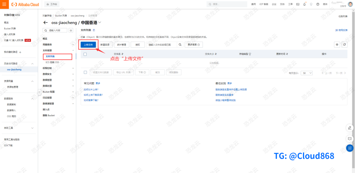Open table settings gear icon
The height and width of the screenshot is (173, 355).
pos(337,45)
